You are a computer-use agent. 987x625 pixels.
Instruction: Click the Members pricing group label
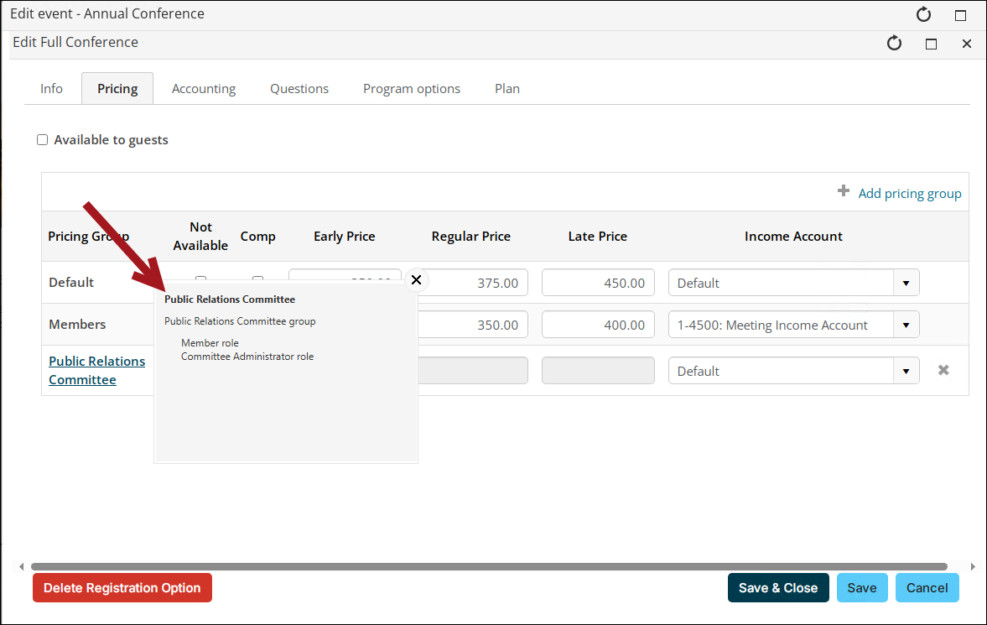coord(77,325)
